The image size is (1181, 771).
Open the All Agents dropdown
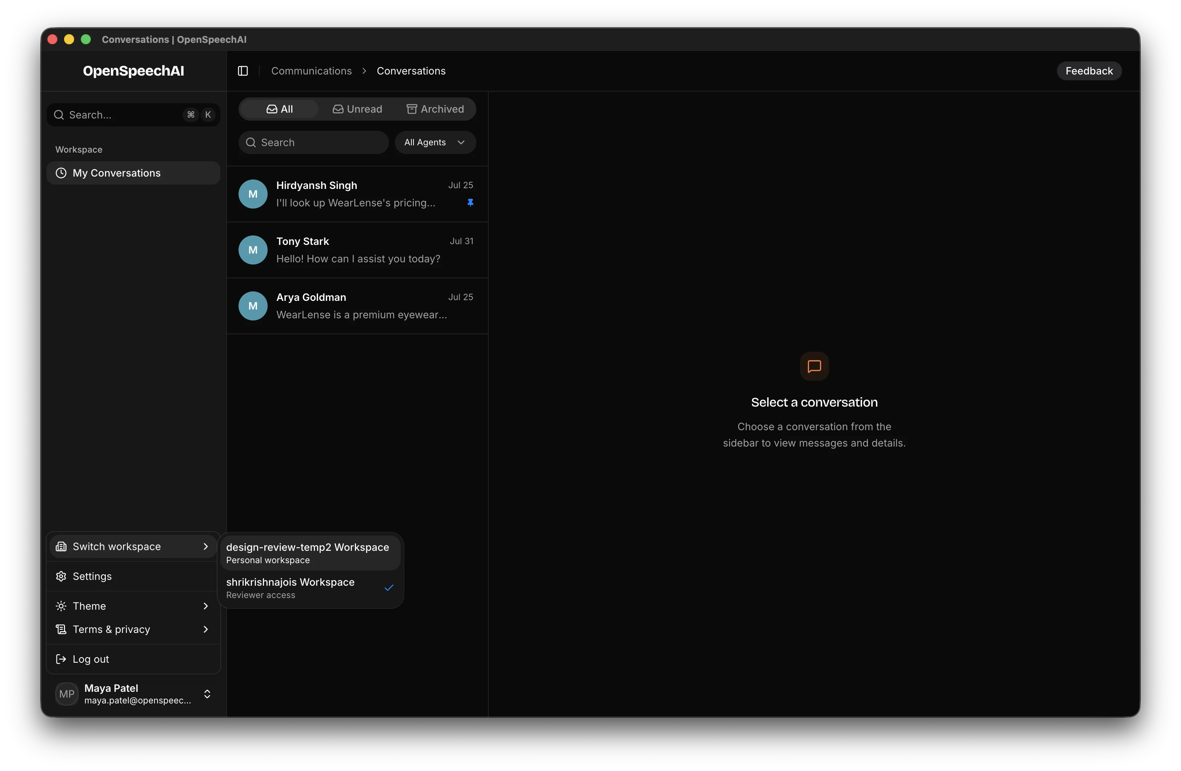pos(435,143)
